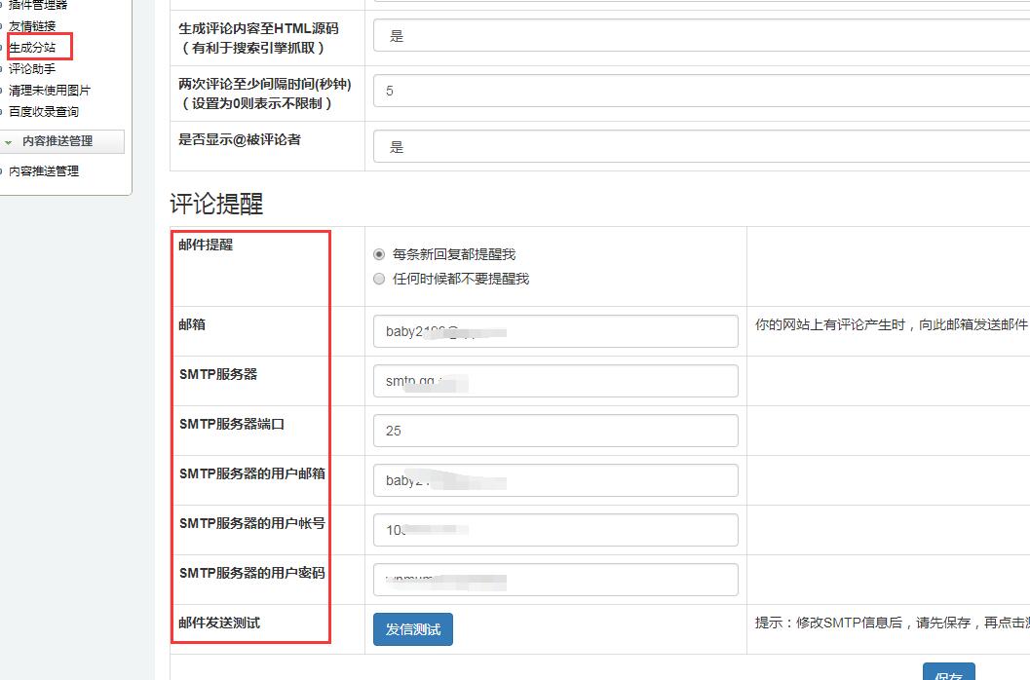The image size is (1030, 680).
Task: Click the SMTP服务器的用户帐号 field
Action: [x=555, y=530]
